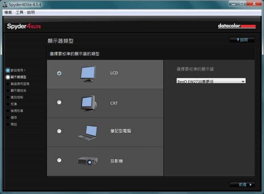Jump to the 校準 step in sidebar

[x=14, y=104]
